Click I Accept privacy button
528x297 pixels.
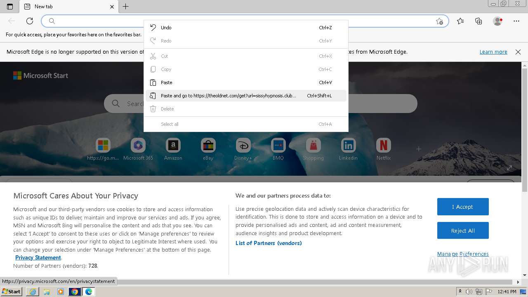463,207
